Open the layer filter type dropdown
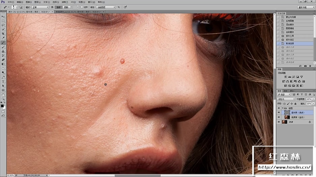The image size is (316, 177). pyautogui.click(x=284, y=94)
